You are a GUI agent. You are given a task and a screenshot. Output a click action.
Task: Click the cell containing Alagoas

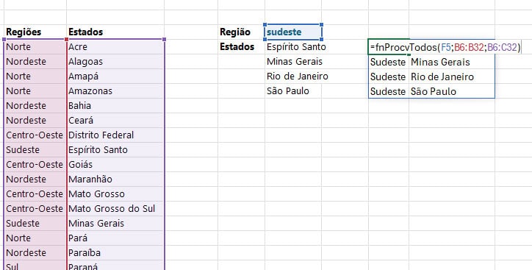[115, 62]
